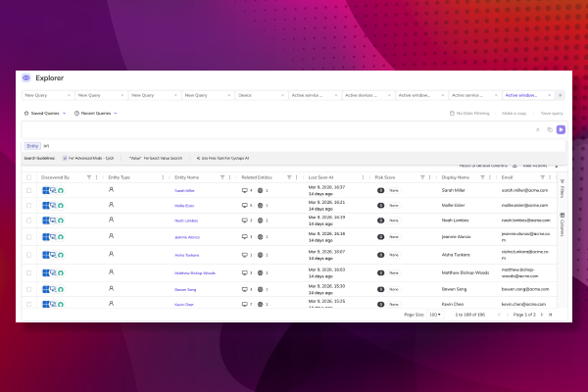Go to the next page arrow
This screenshot has width=588, height=392.
coord(542,315)
